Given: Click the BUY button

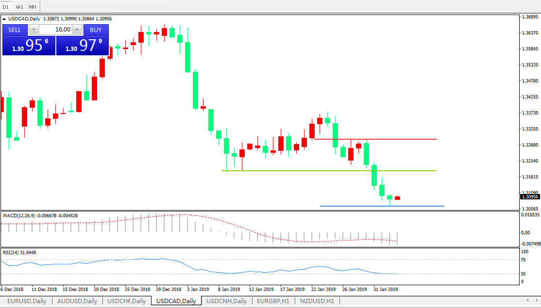Looking at the screenshot, I should pos(96,30).
